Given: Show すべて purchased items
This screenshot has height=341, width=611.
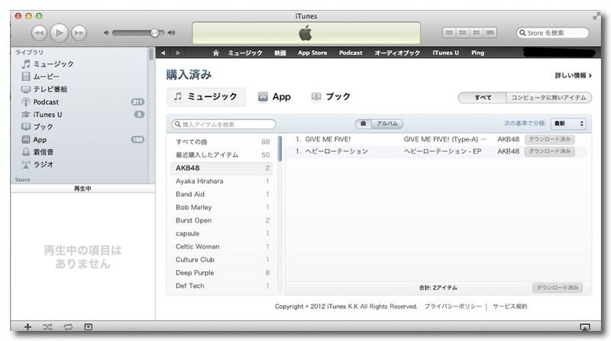Looking at the screenshot, I should click(x=483, y=98).
